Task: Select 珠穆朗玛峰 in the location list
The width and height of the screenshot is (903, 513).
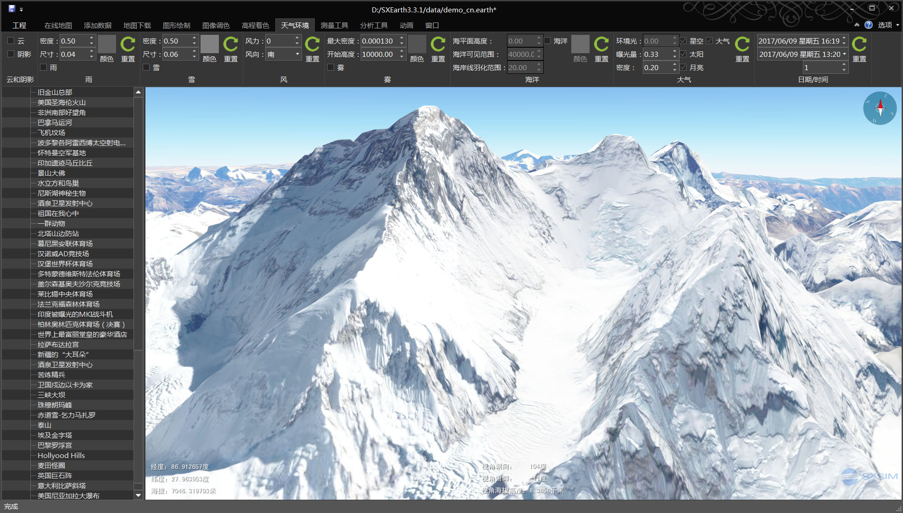Action: click(x=55, y=405)
